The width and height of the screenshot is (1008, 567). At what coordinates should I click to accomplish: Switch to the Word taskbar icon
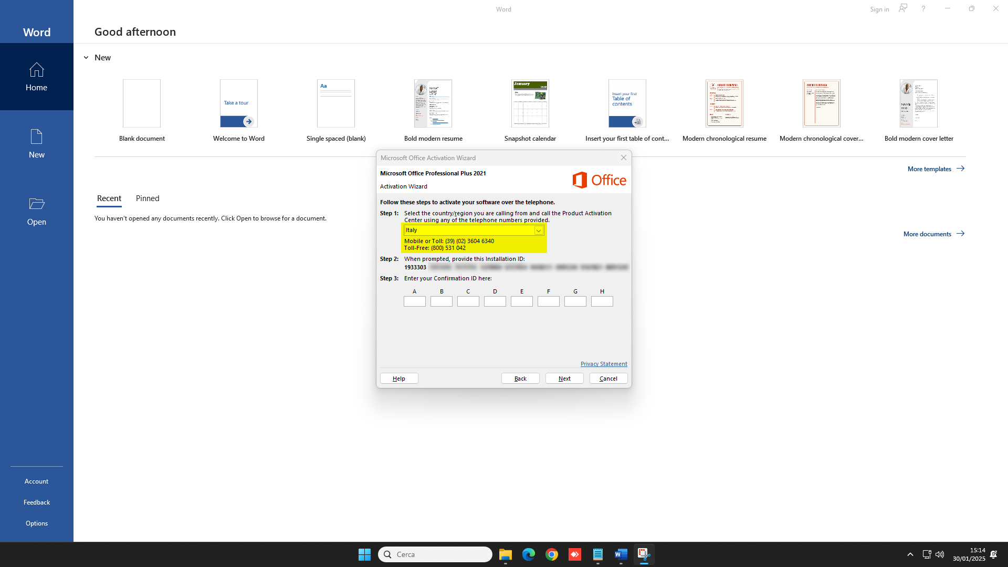click(621, 554)
